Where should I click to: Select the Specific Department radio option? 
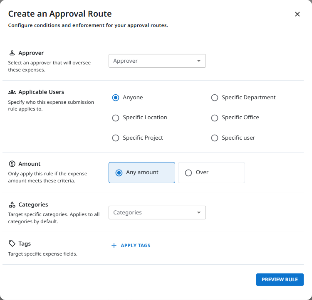click(x=215, y=98)
